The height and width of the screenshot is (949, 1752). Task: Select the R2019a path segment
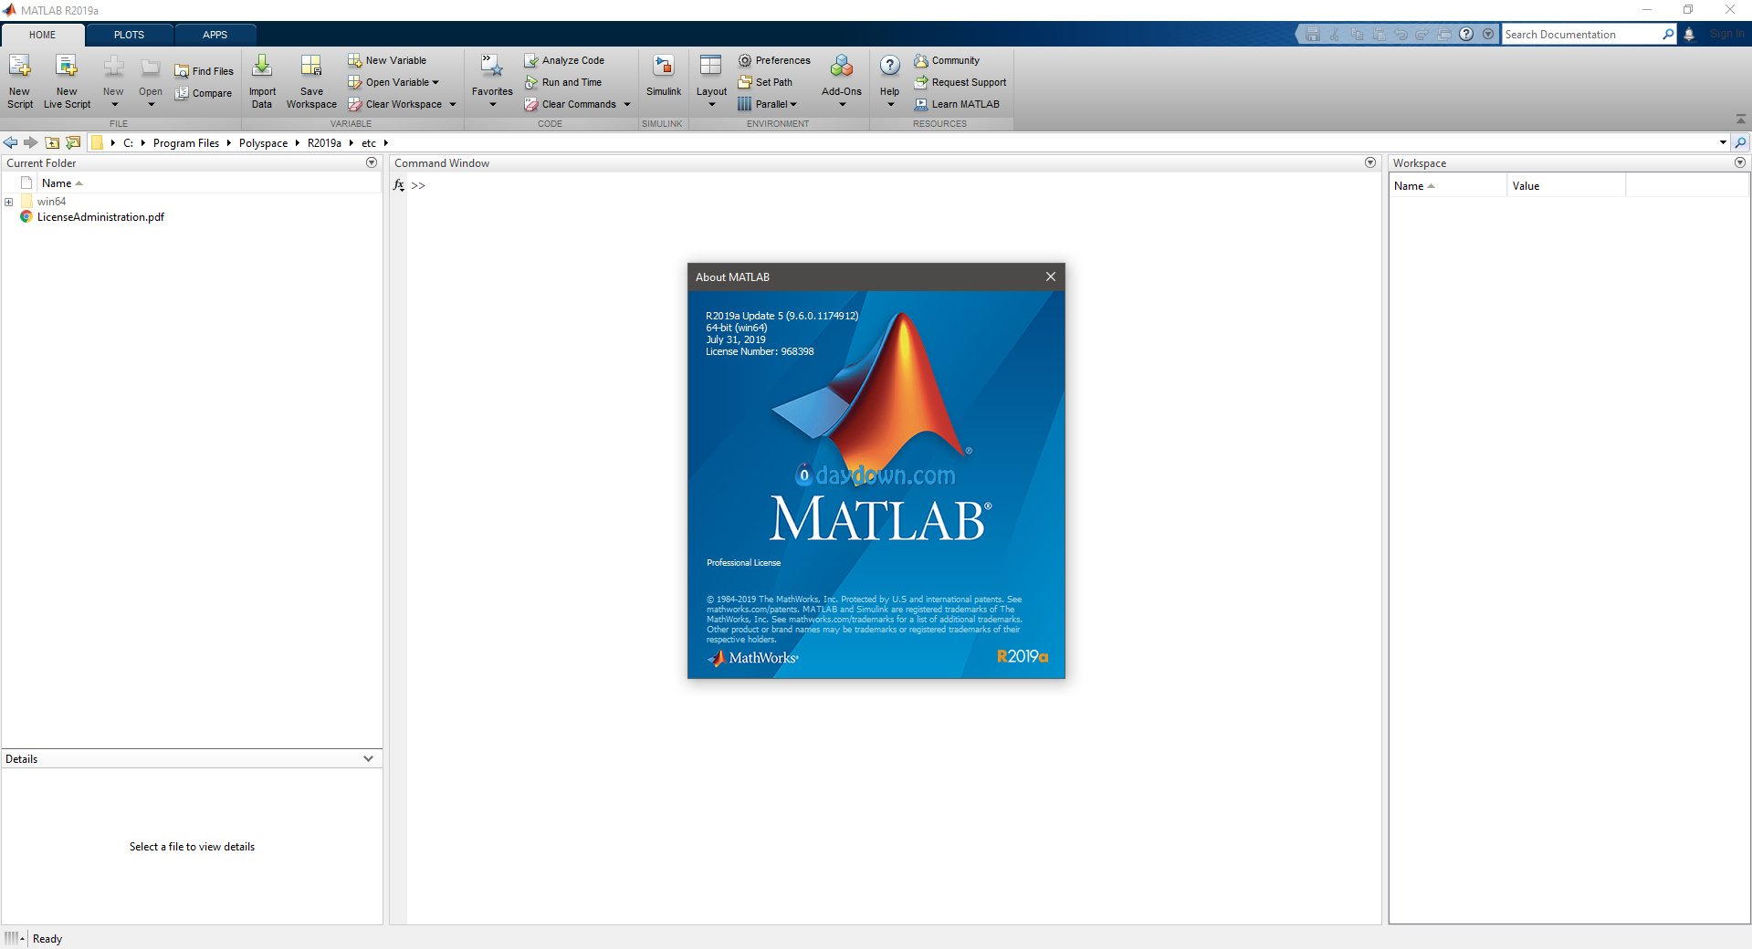coord(324,143)
